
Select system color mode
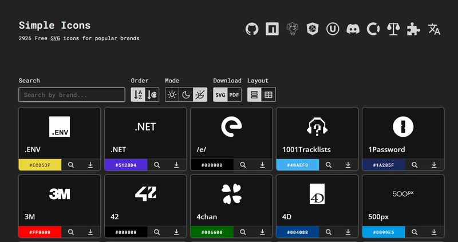point(200,94)
